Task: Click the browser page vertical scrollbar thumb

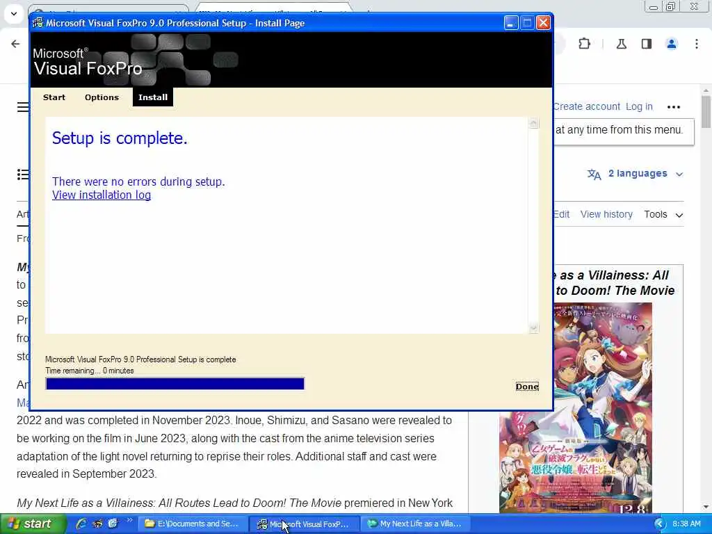Action: (706, 112)
